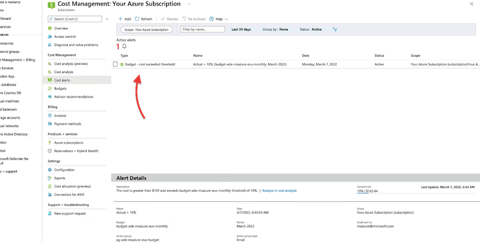The width and height of the screenshot is (480, 242).
Task: Click the Diagnose and solve problems wrench icon
Action: click(50, 45)
